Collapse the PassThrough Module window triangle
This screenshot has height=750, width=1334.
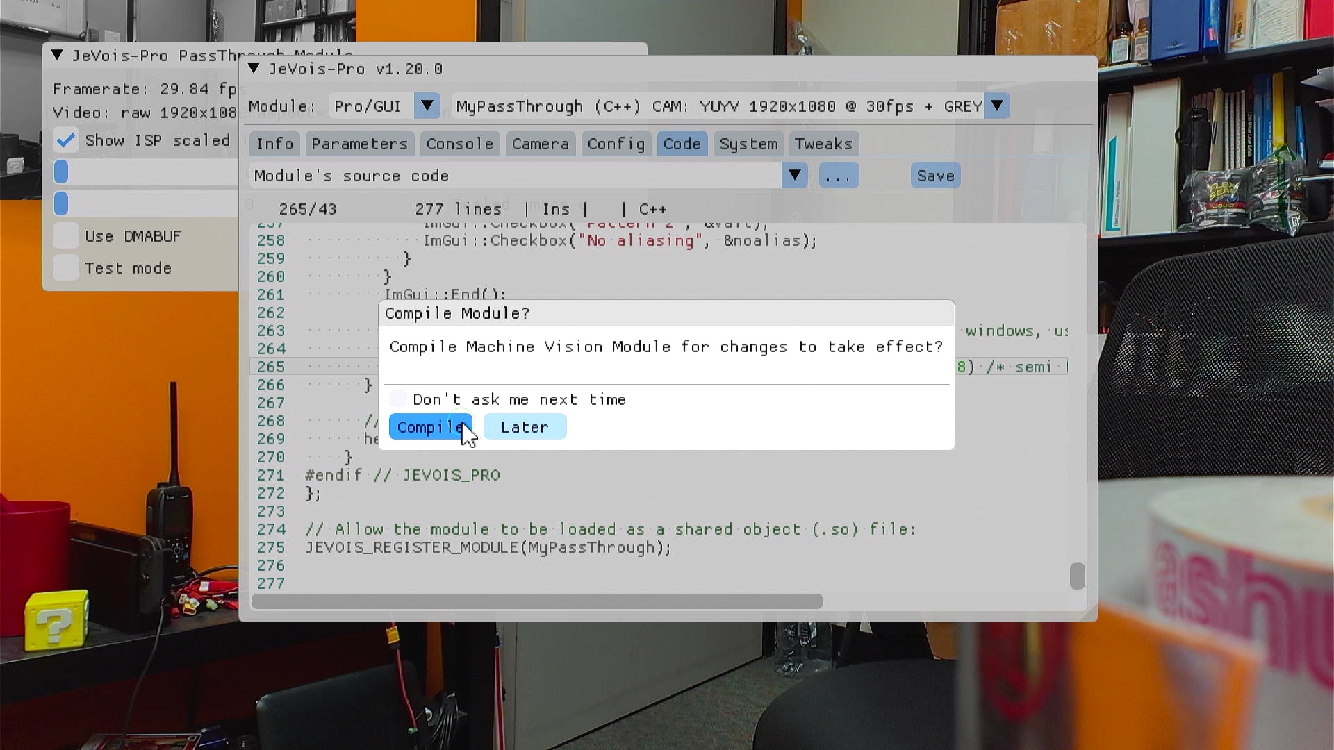pyautogui.click(x=58, y=55)
